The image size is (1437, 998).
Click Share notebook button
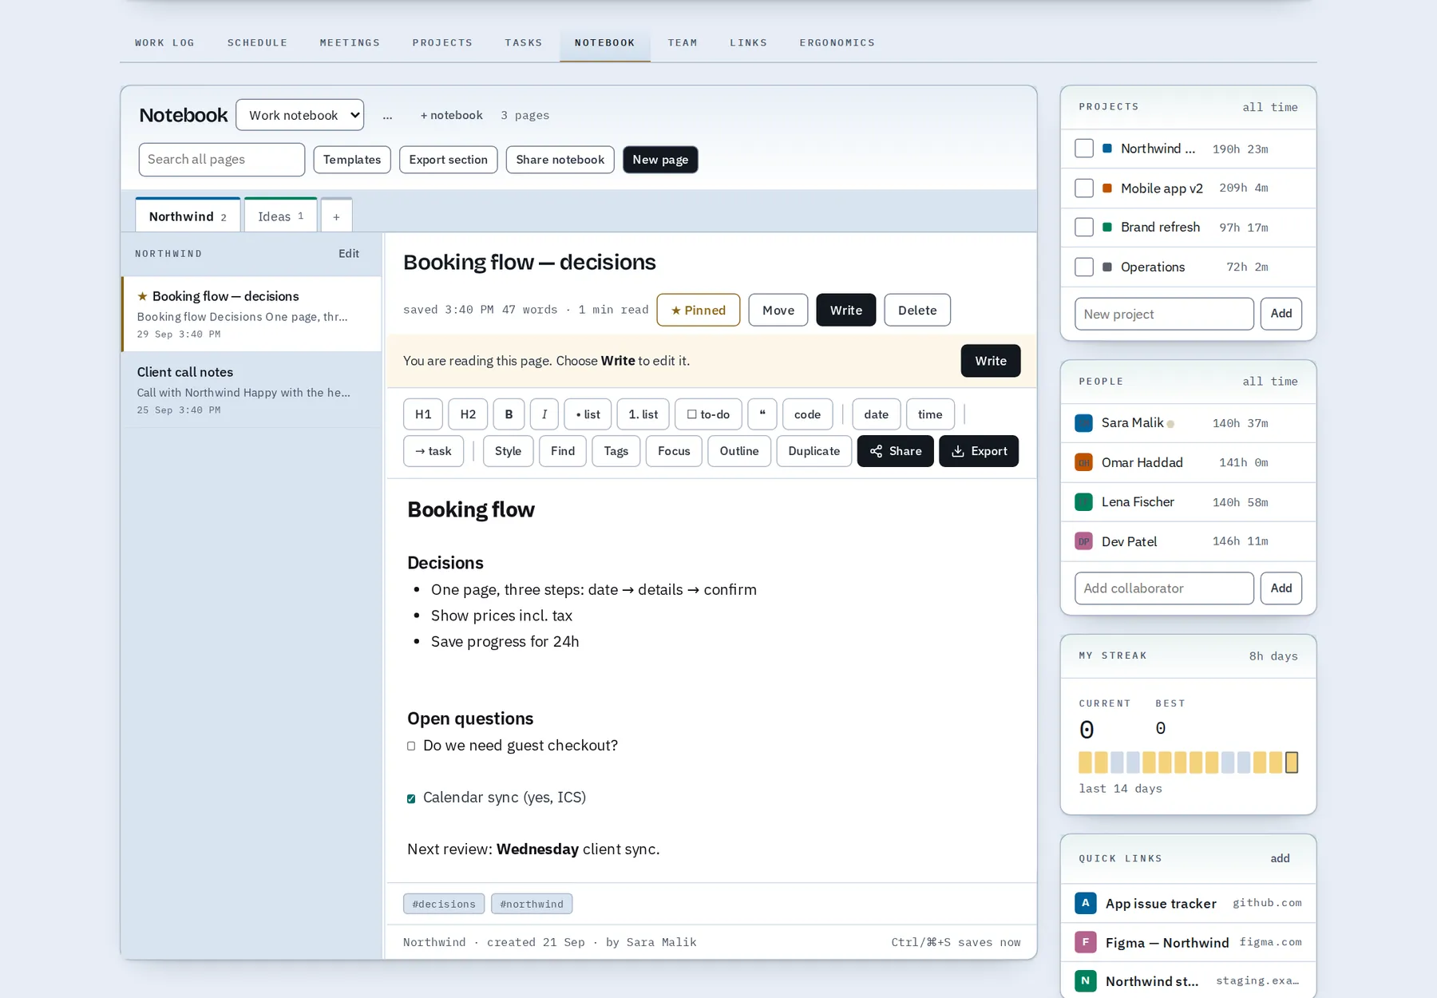[x=560, y=160]
